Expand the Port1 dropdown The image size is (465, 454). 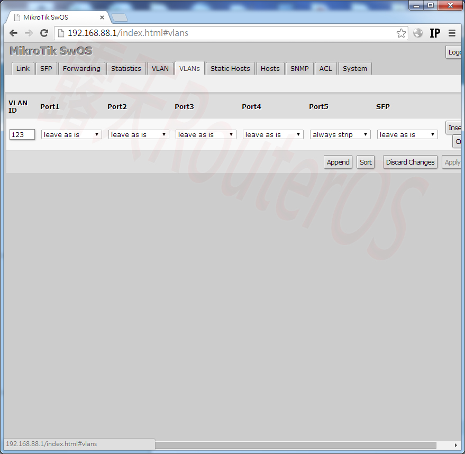pyautogui.click(x=71, y=134)
